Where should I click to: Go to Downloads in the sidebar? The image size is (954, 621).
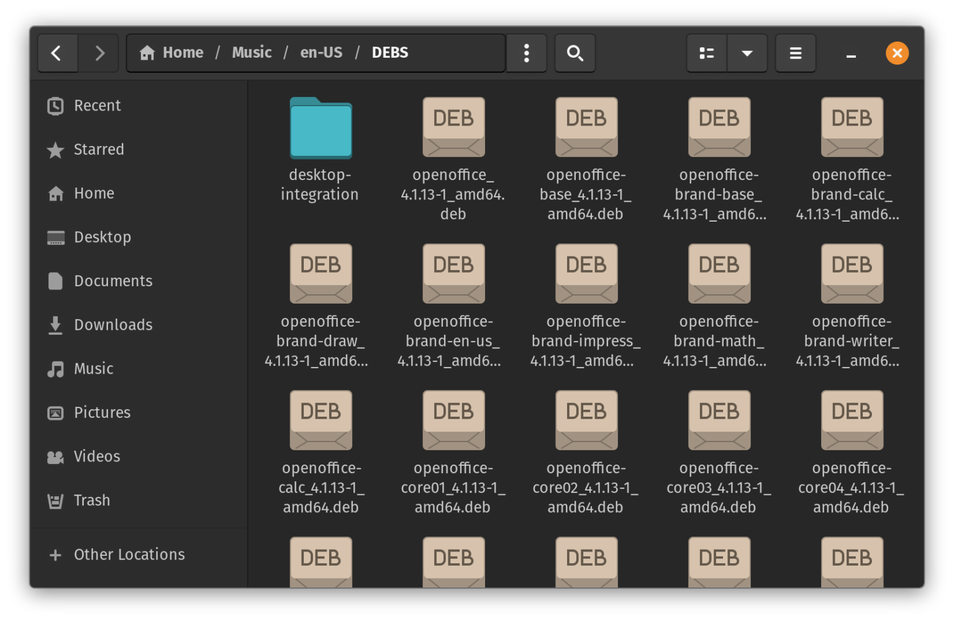pos(112,325)
